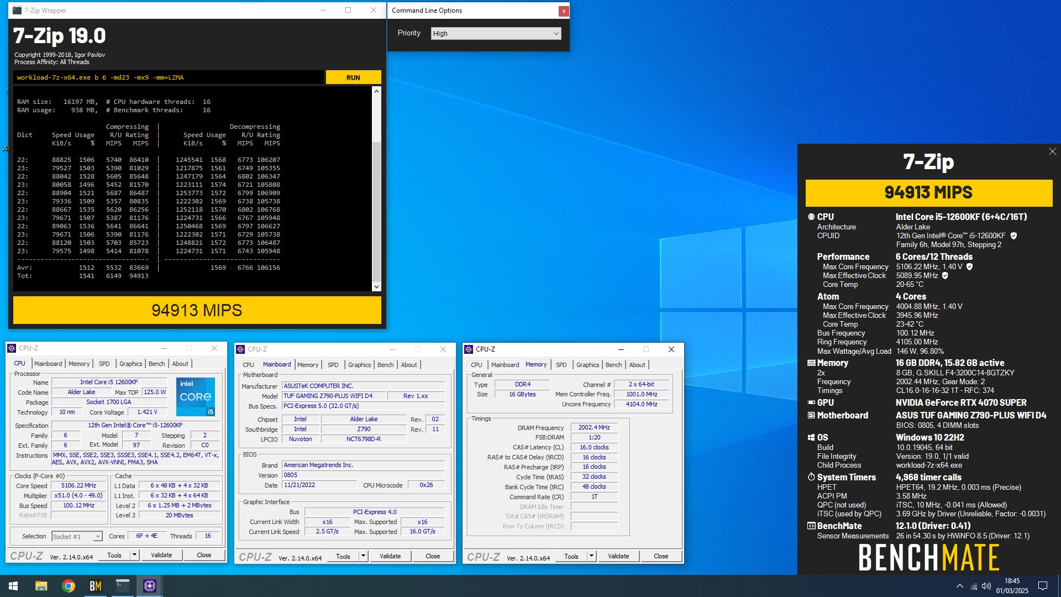Image resolution: width=1061 pixels, height=597 pixels.
Task: Open the Priority dropdown set to High
Action: (496, 33)
